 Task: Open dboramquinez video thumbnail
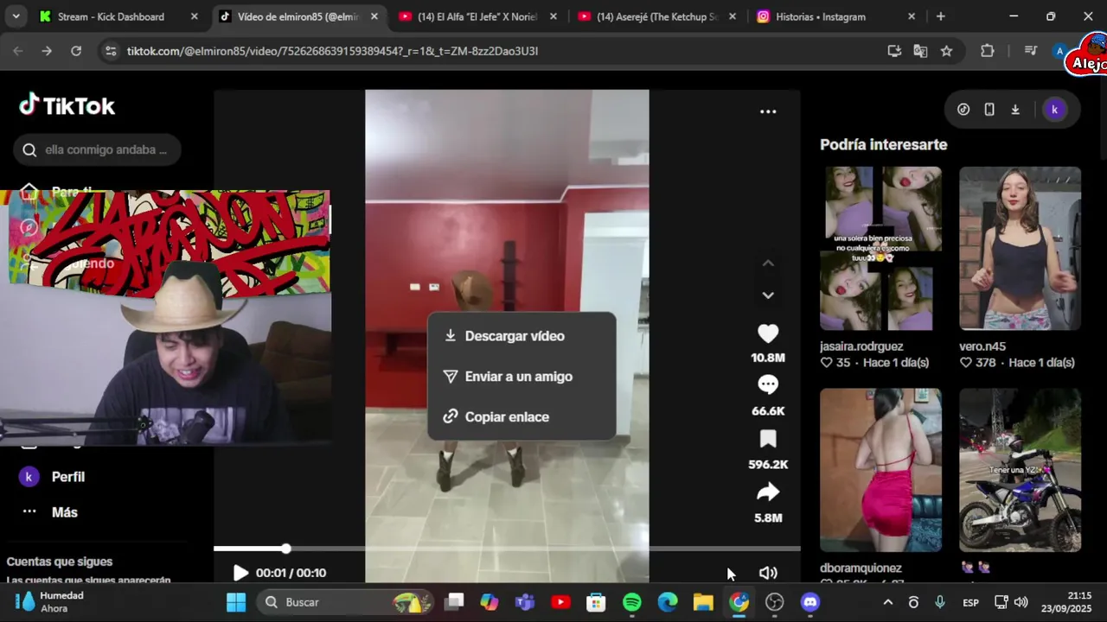(880, 470)
